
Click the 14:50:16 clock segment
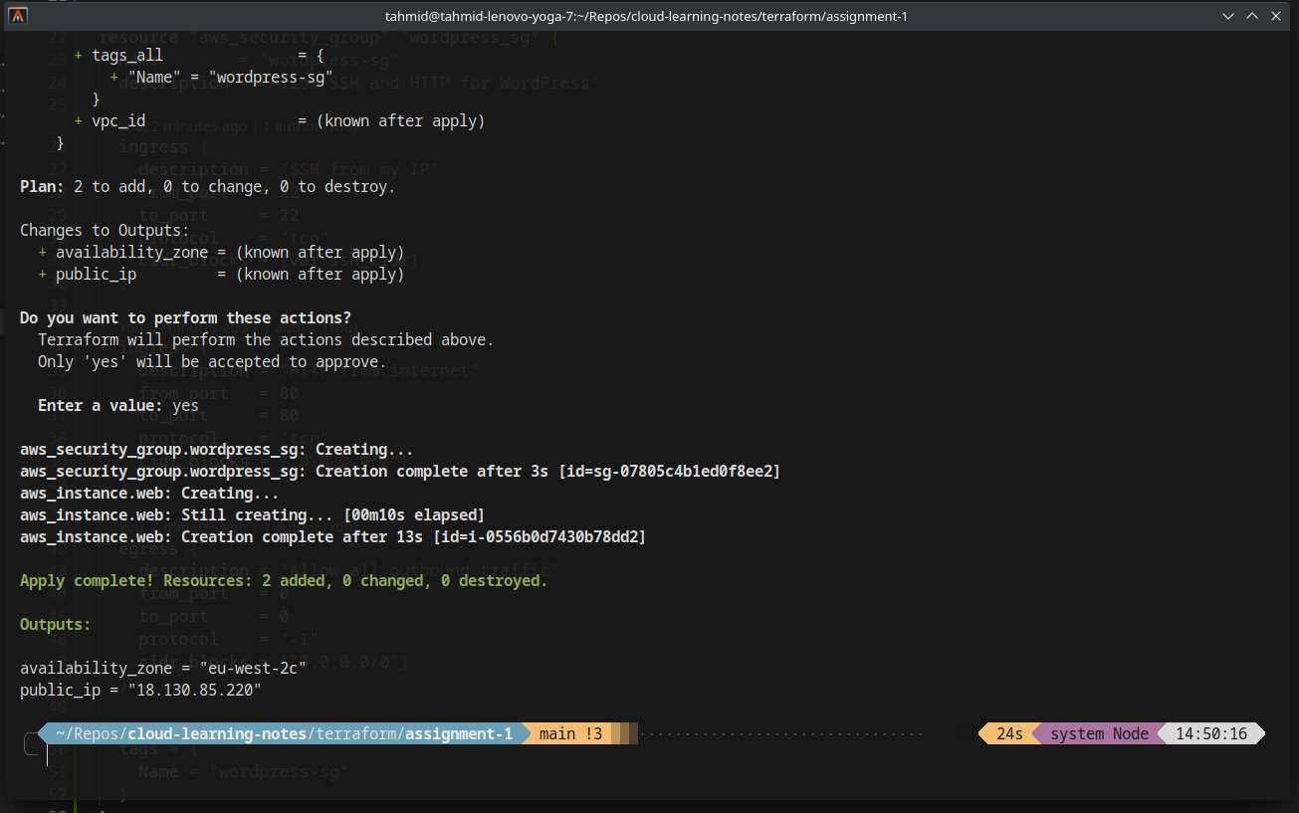coord(1210,733)
